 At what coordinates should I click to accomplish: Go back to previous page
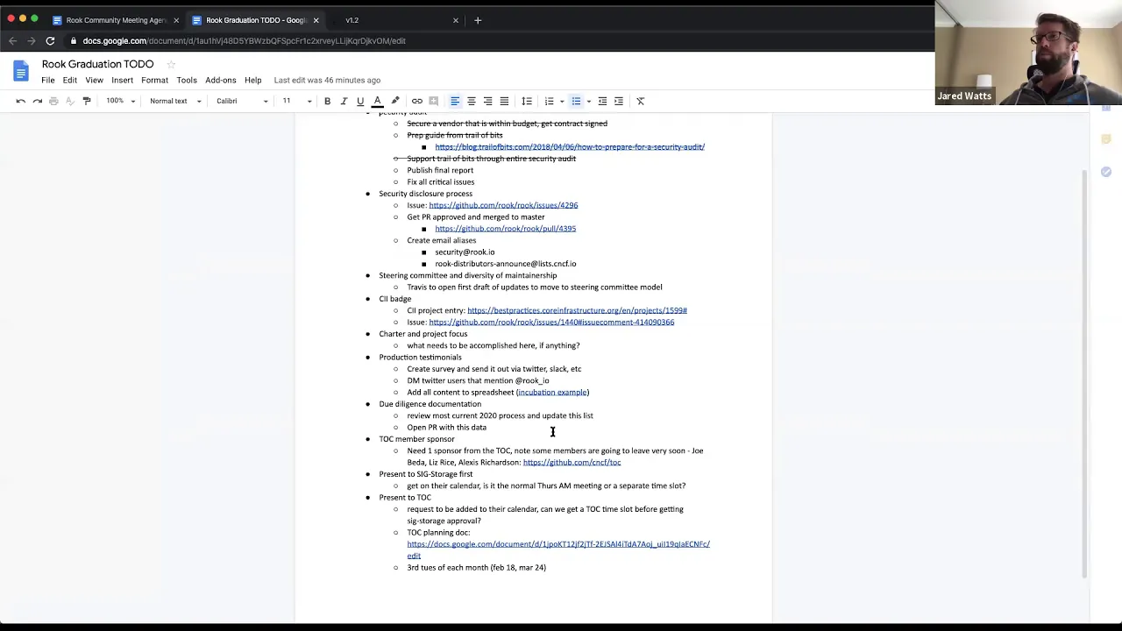pyautogui.click(x=13, y=40)
